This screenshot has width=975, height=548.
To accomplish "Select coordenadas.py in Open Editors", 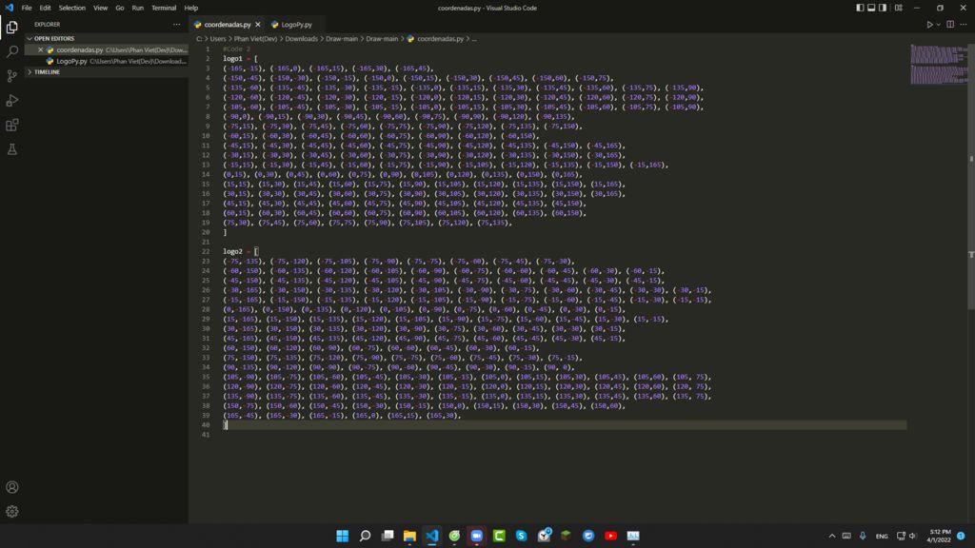I will [x=107, y=49].
